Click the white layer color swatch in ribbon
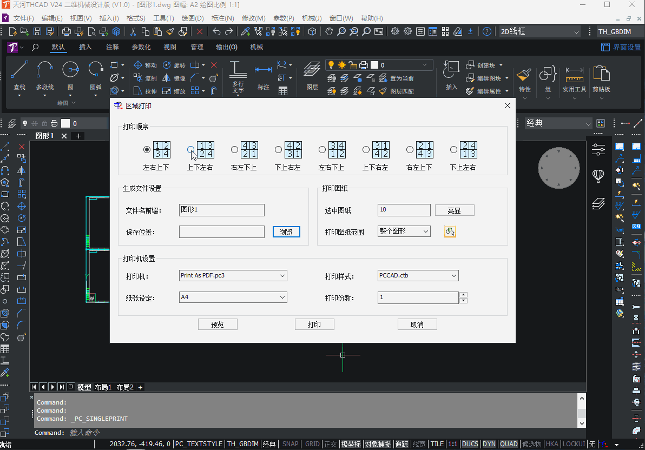645x450 pixels. click(374, 65)
